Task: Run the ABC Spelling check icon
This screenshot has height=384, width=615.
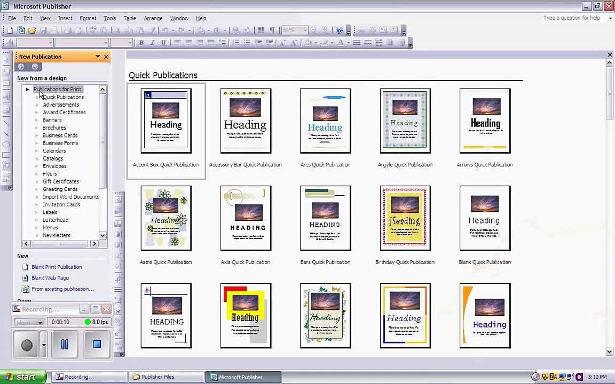Action: click(x=92, y=30)
